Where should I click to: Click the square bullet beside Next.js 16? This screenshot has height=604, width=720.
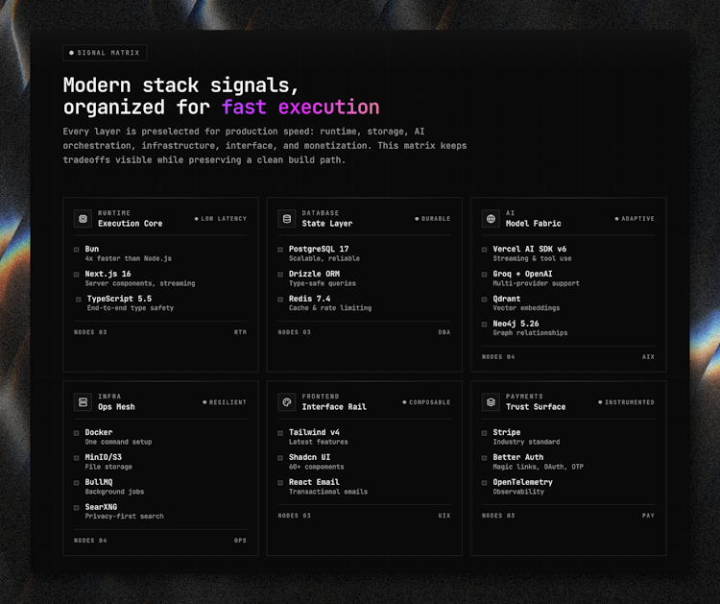76,275
